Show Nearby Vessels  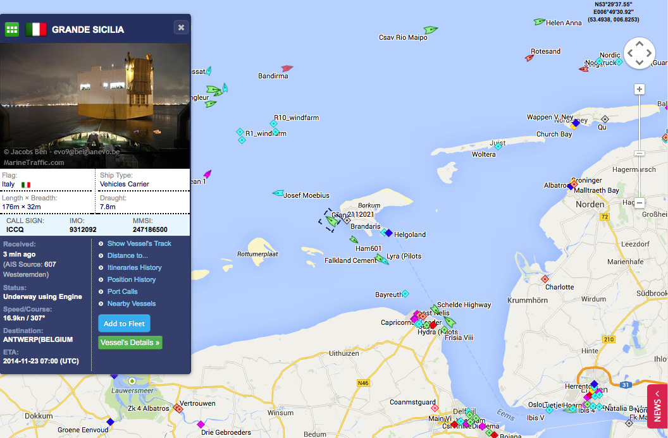coord(131,303)
